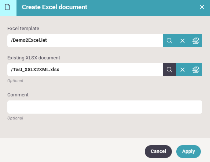210x162 pixels.
Task: Close the Create Excel document dialog
Action: click(202, 7)
